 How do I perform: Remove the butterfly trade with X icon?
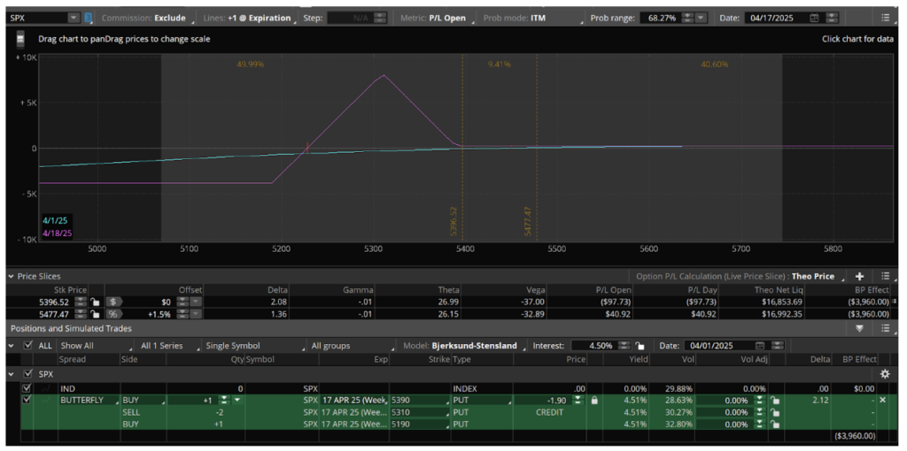click(x=882, y=400)
